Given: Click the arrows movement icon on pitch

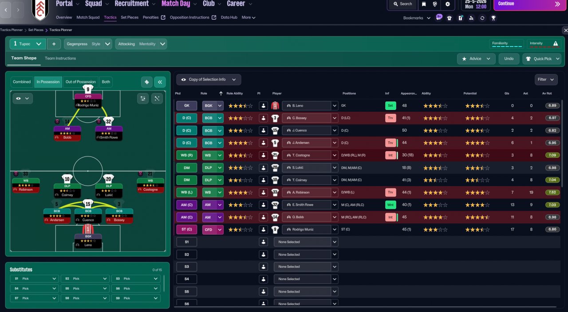Looking at the screenshot, I should tap(157, 98).
